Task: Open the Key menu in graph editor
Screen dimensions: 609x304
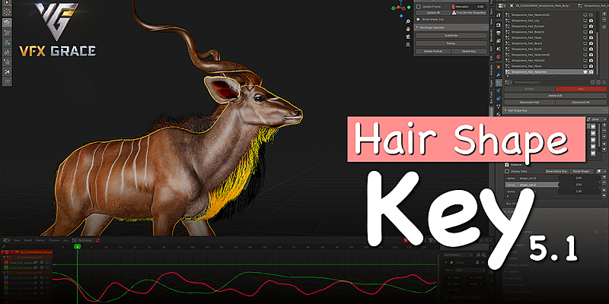Action: click(x=65, y=240)
